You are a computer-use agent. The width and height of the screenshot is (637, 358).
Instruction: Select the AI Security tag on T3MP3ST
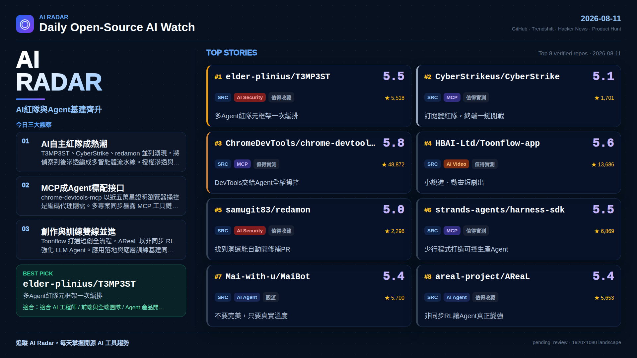[x=249, y=97]
